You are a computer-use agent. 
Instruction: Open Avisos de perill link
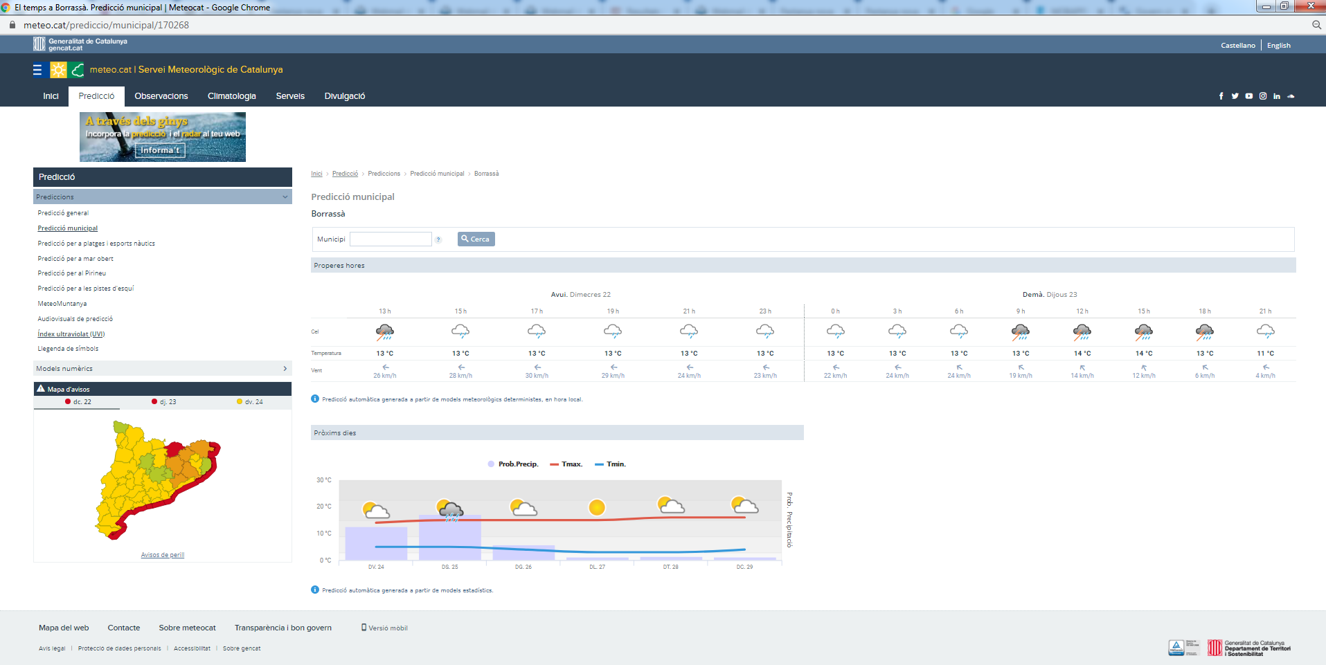point(163,555)
